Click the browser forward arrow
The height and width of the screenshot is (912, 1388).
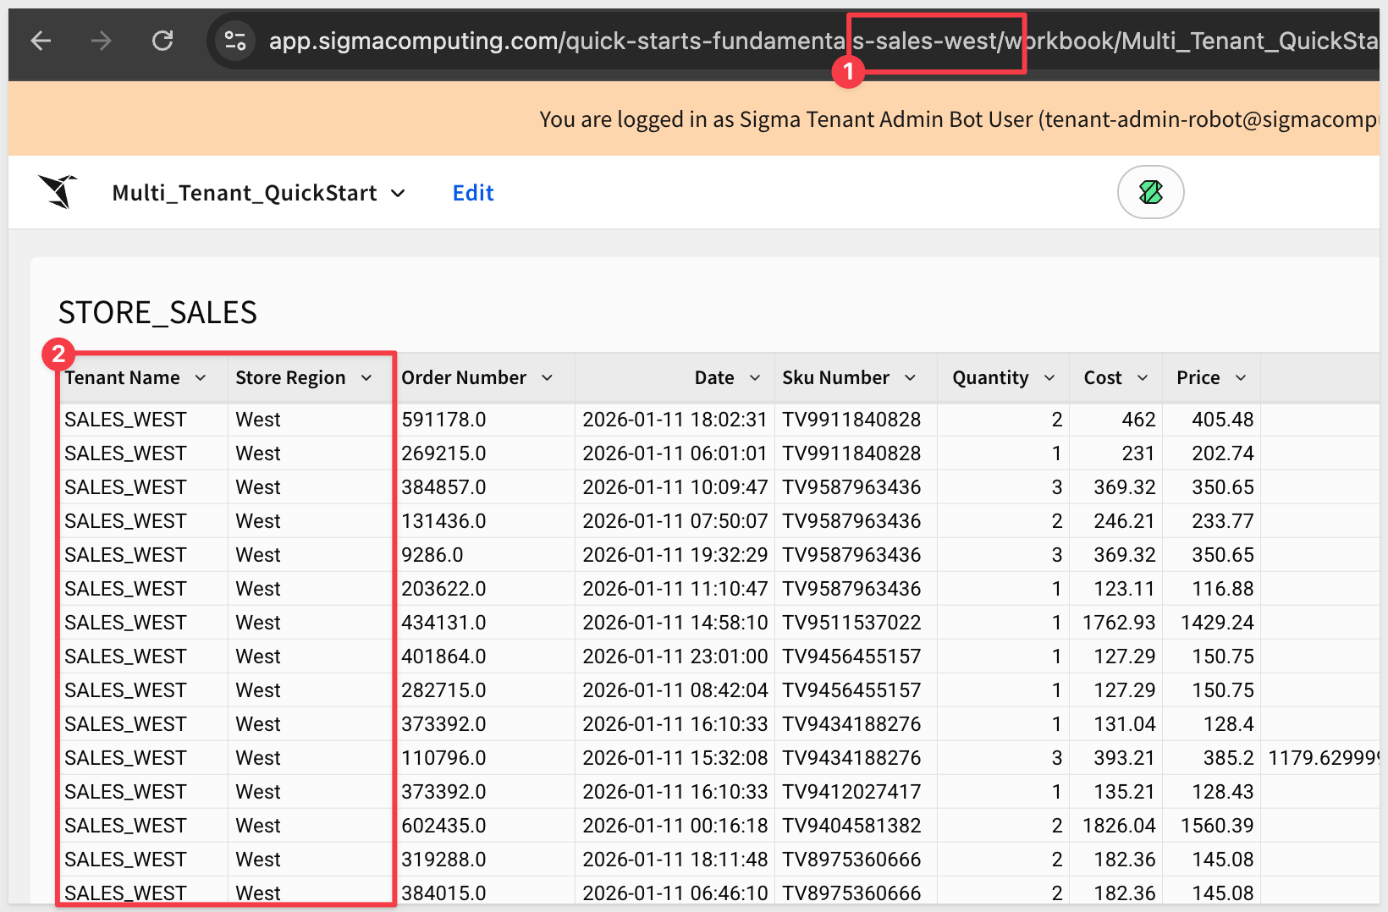pyautogui.click(x=102, y=41)
